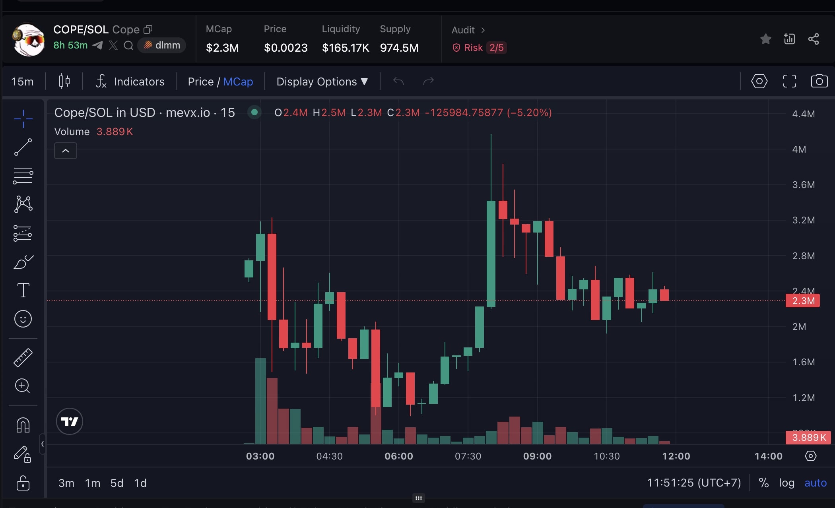Open the Telegram link for Cope

click(97, 45)
